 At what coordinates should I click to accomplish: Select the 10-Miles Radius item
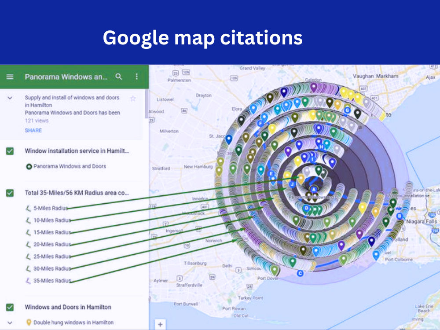tap(52, 220)
